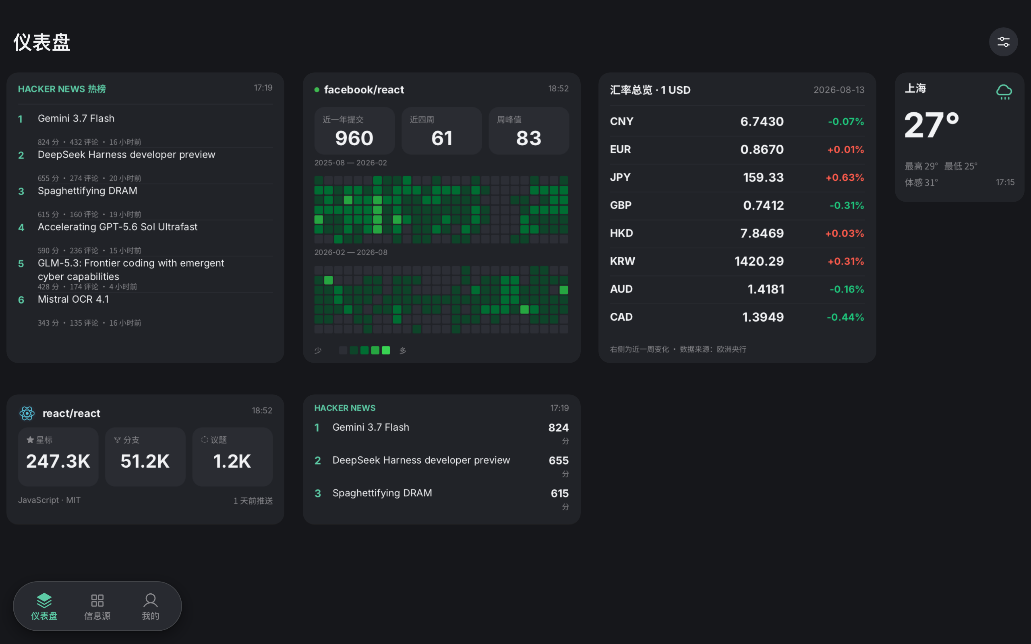This screenshot has height=644, width=1031.
Task: Click the 1 天前推送 label
Action: [253, 500]
